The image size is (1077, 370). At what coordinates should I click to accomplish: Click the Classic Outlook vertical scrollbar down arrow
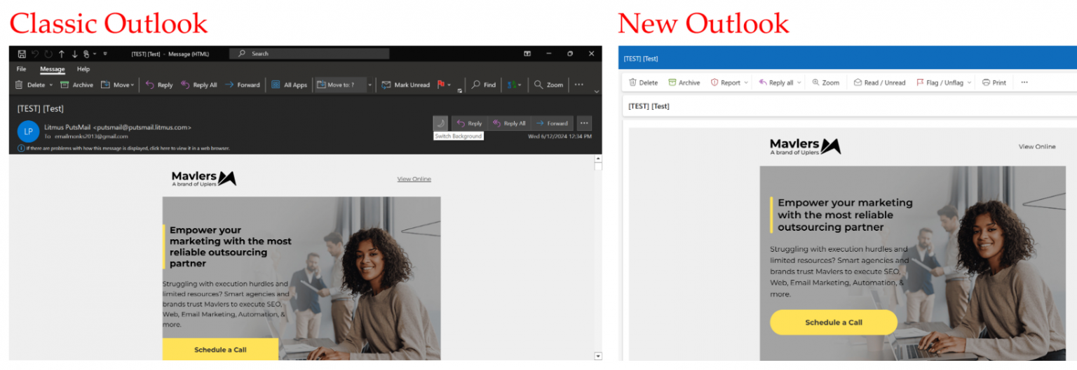(597, 356)
